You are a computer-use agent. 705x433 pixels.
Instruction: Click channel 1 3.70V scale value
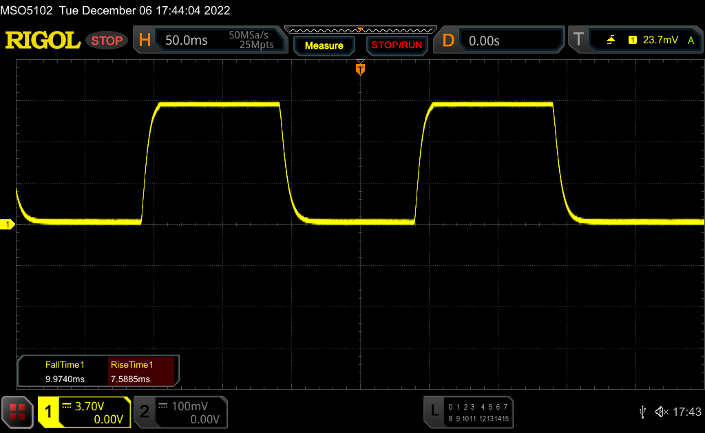point(89,406)
